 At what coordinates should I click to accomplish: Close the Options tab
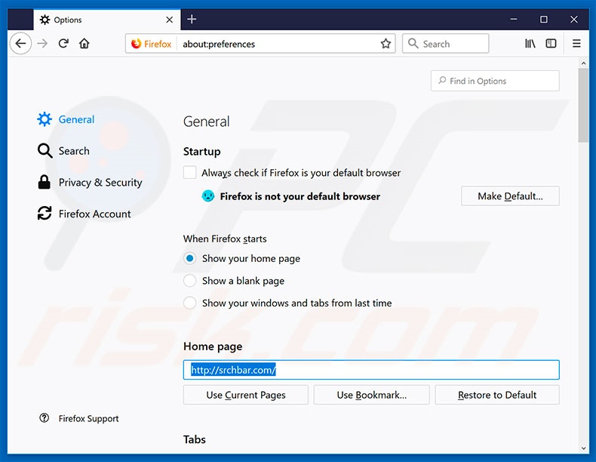point(170,20)
